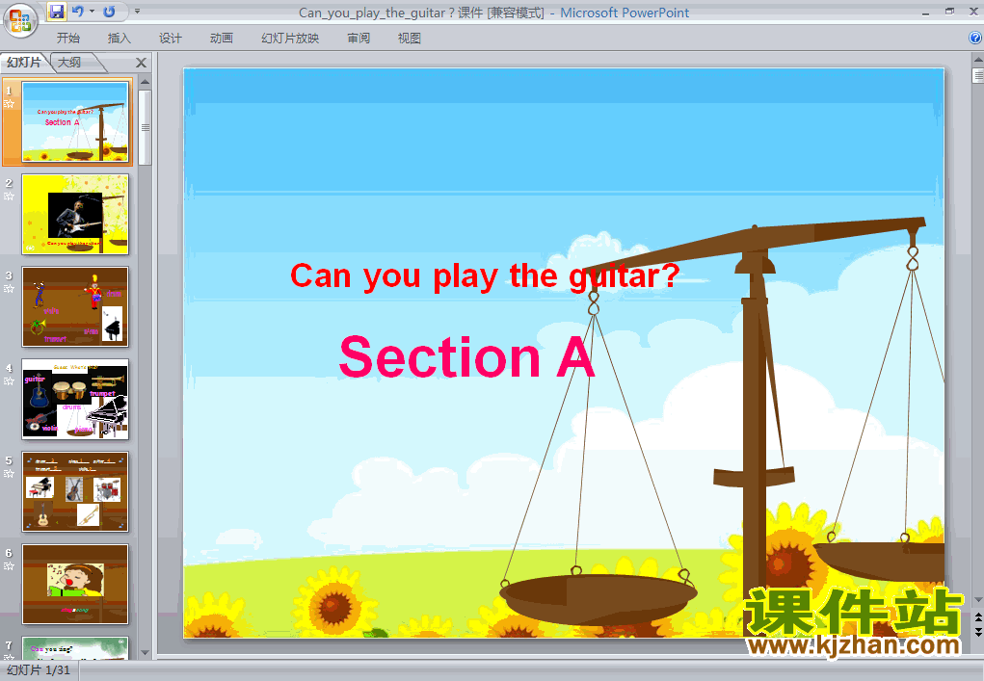Click the animation star icon under slide 6
The height and width of the screenshot is (681, 984).
[x=9, y=566]
